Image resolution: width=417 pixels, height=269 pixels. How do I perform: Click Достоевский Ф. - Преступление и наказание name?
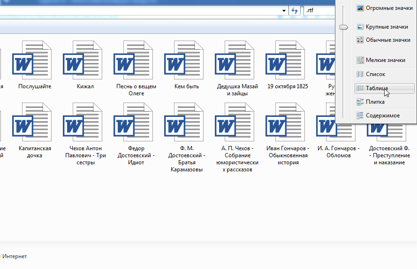click(x=389, y=155)
